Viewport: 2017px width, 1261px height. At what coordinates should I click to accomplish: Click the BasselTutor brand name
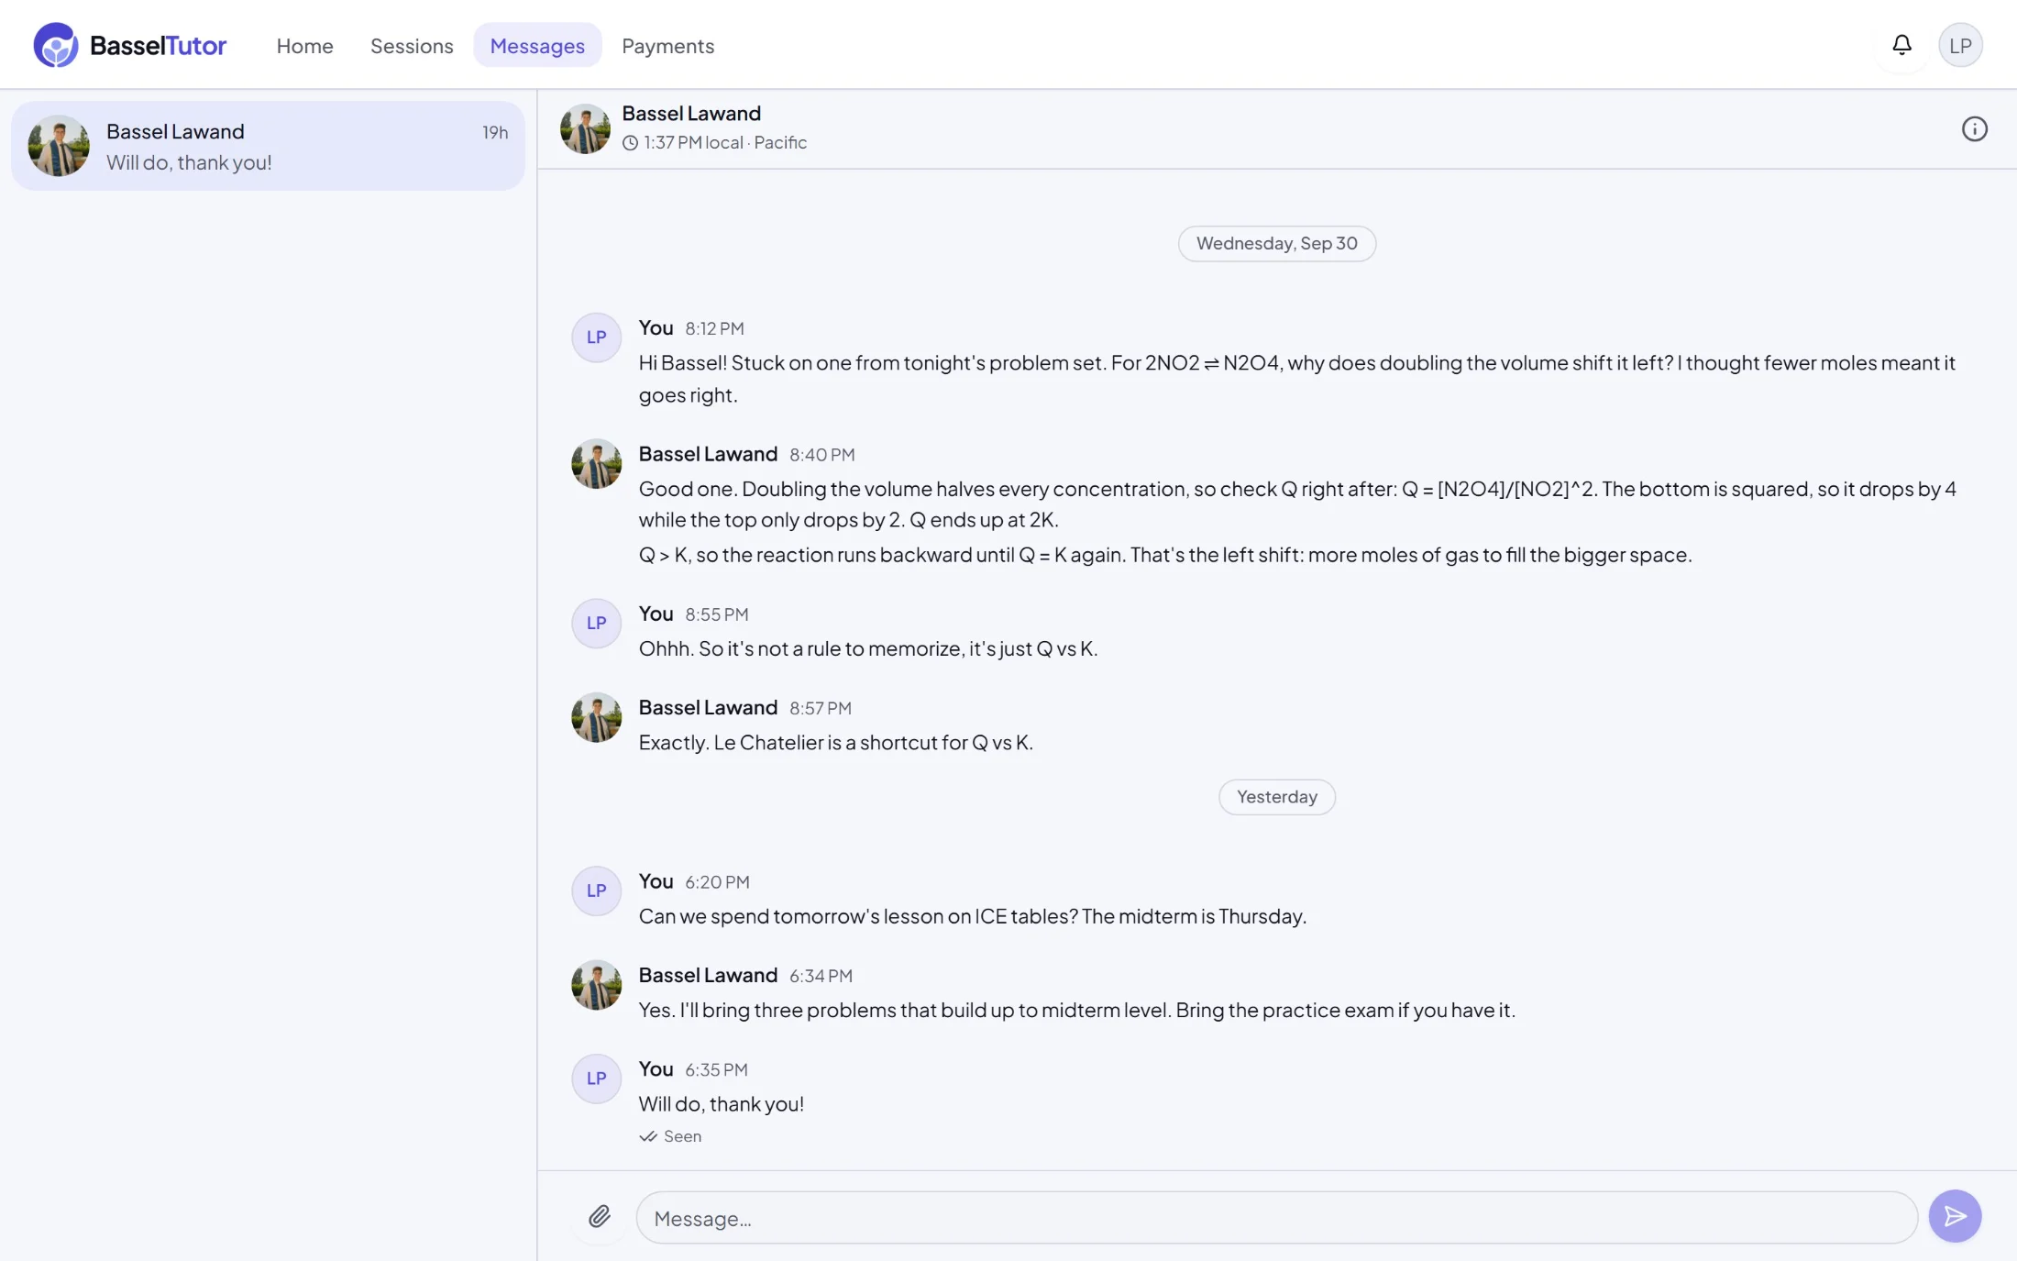tap(158, 45)
